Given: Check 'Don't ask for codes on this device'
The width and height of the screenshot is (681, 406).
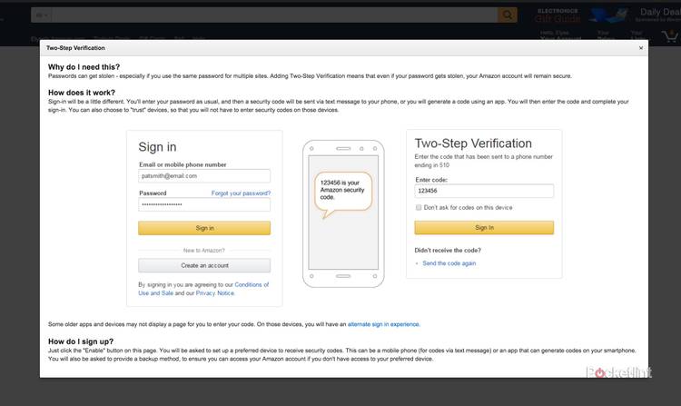Looking at the screenshot, I should pos(419,207).
